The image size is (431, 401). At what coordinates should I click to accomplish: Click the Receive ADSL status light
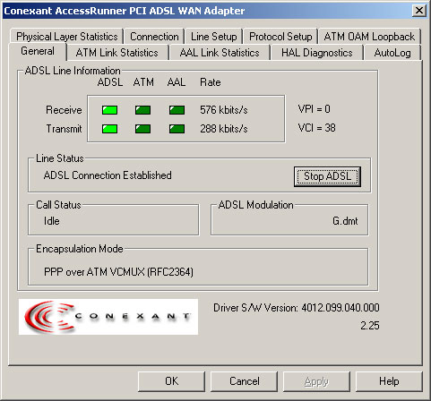[x=109, y=110]
